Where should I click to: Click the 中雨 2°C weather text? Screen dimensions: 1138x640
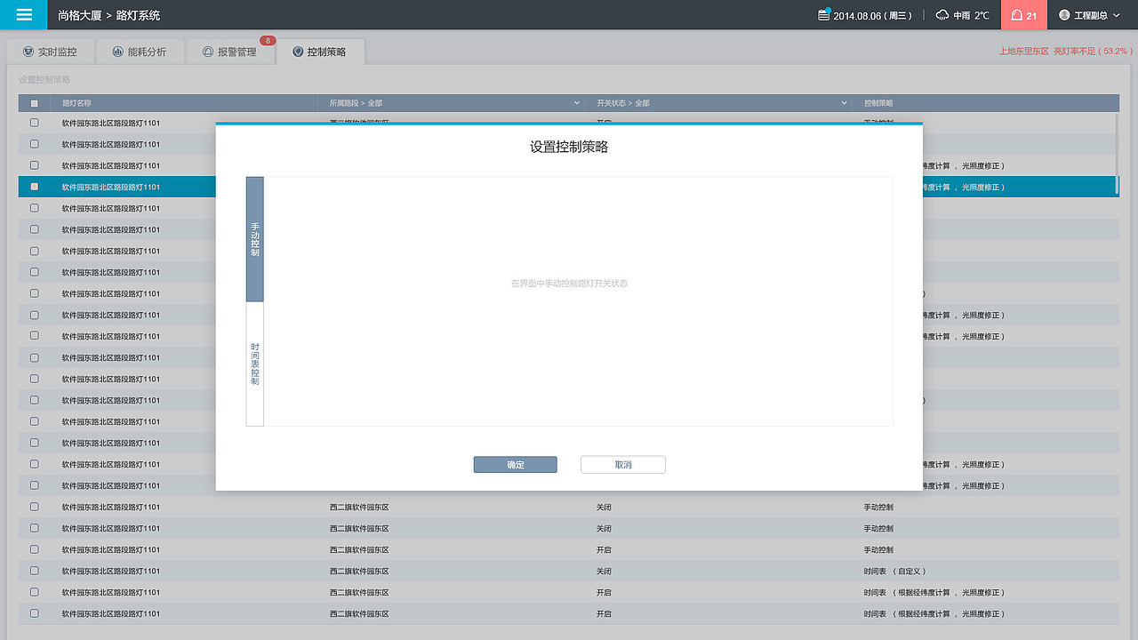point(971,15)
